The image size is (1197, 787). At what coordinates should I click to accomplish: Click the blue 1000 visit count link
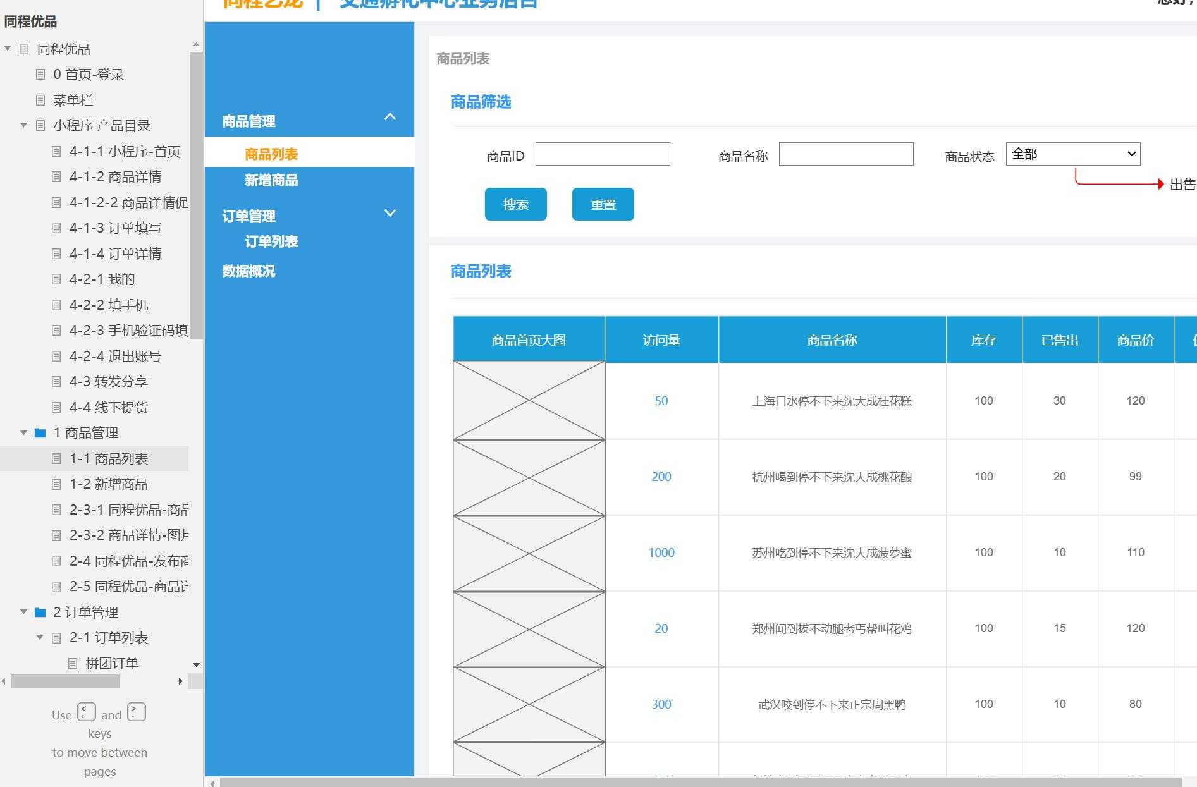661,552
